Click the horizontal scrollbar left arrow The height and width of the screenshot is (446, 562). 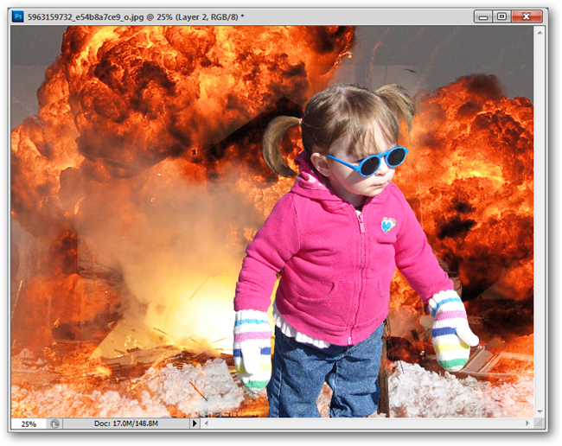click(206, 423)
